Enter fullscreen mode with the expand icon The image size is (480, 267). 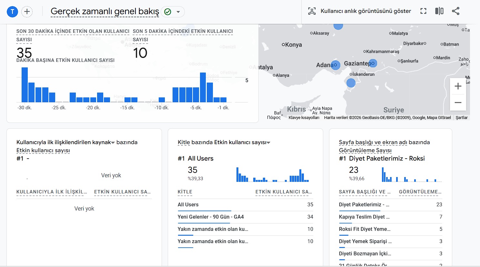click(423, 11)
